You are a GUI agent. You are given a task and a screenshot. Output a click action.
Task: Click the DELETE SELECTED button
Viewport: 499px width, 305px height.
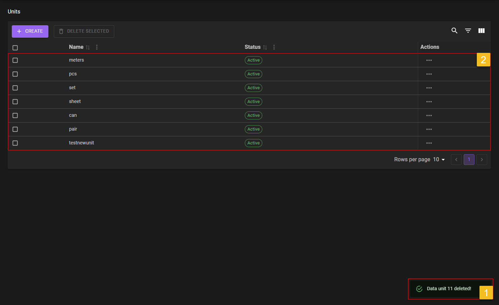point(84,31)
